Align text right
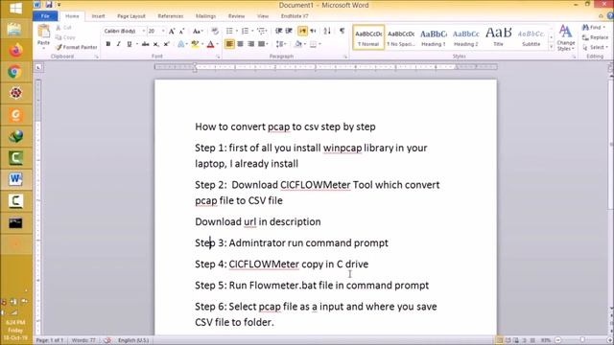Image resolution: width=614 pixels, height=345 pixels. (x=250, y=44)
